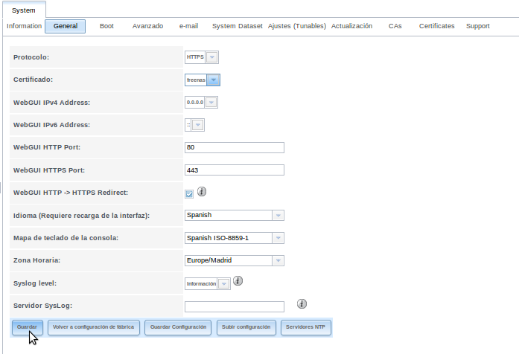Click info icon beside Servidor SysLog field
Screen dimensions: 519x354
point(302,303)
